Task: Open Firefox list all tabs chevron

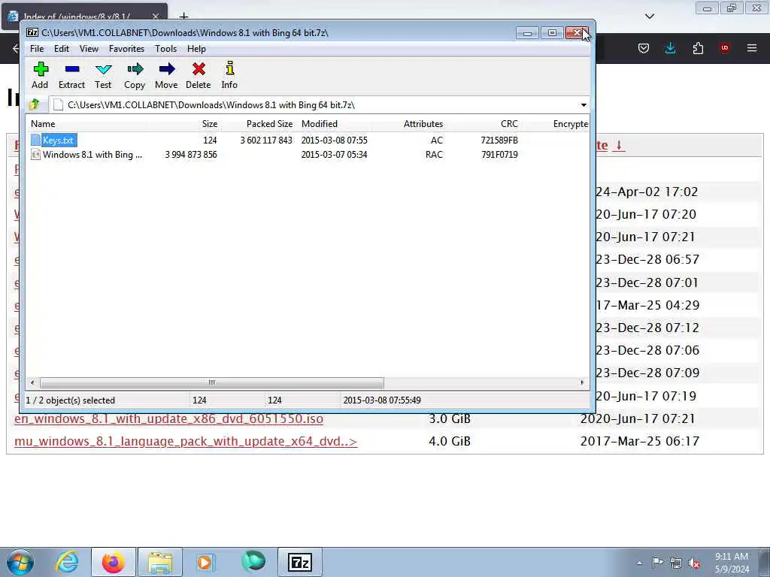Action: pyautogui.click(x=650, y=17)
